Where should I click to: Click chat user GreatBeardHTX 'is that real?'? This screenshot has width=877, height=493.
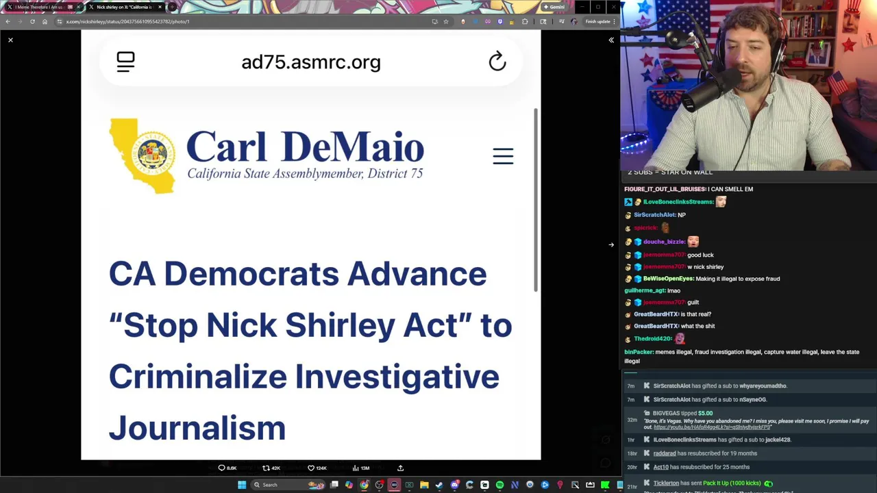(x=656, y=314)
